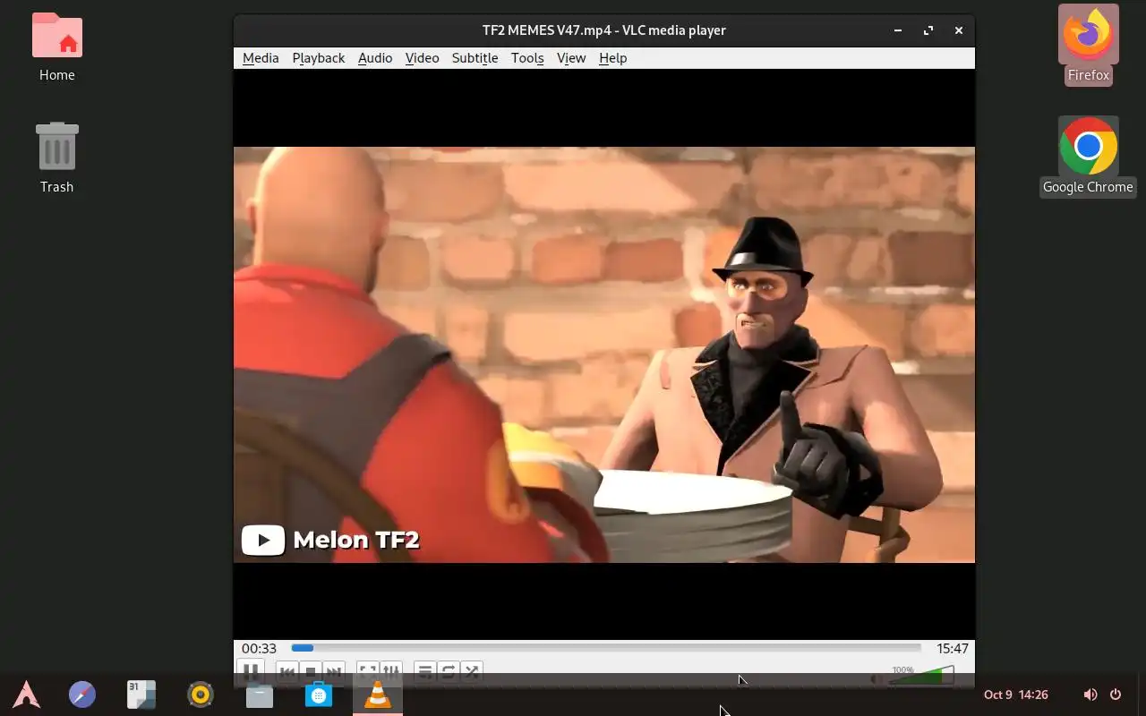1146x716 pixels.
Task: Select the Firefox desktop icon
Action: click(x=1088, y=45)
